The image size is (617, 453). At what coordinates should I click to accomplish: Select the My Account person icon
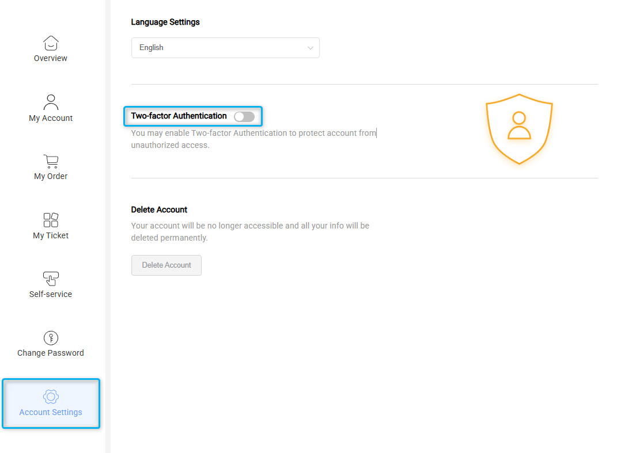click(x=51, y=102)
